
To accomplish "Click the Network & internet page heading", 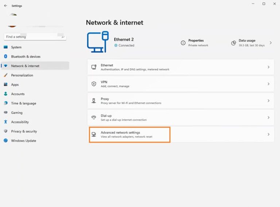I will [114, 23].
